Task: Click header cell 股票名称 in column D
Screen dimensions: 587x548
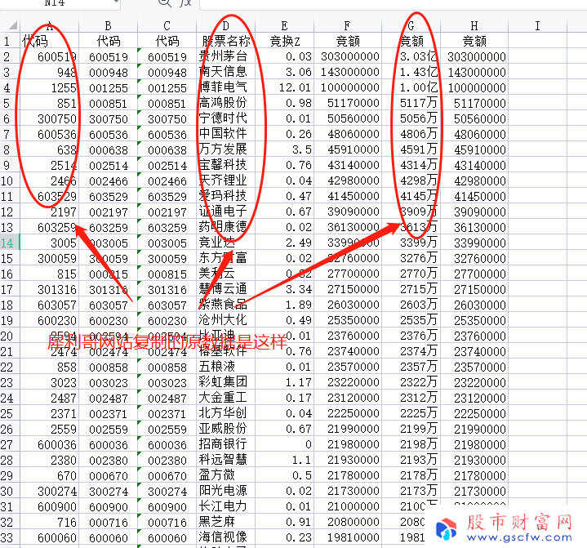Action: (x=226, y=41)
